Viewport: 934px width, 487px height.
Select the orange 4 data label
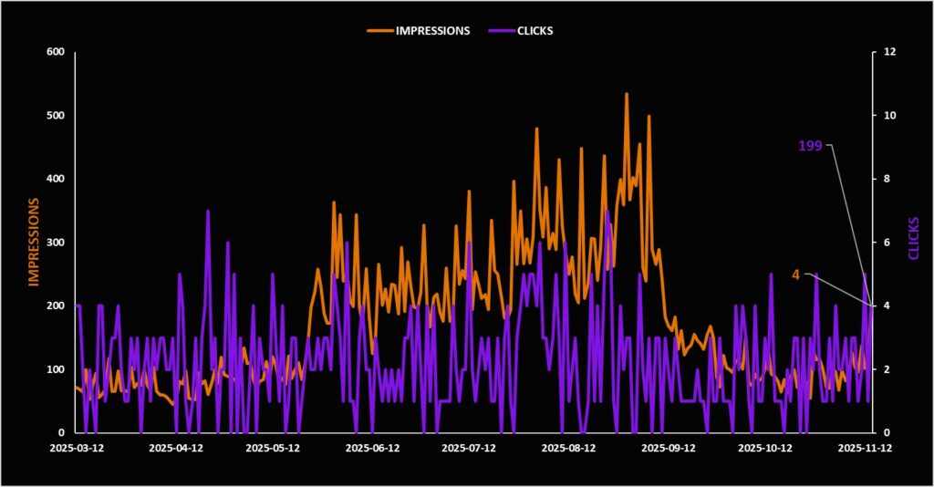tap(795, 275)
